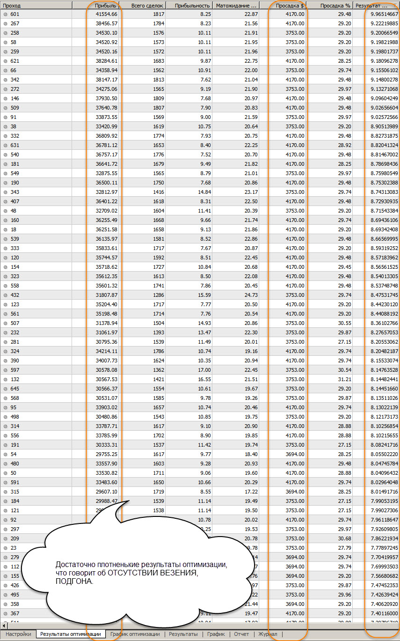Click the bullet icon of pass 267

(x=5, y=23)
